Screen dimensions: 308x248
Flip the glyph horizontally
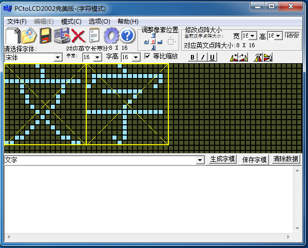click(x=258, y=58)
